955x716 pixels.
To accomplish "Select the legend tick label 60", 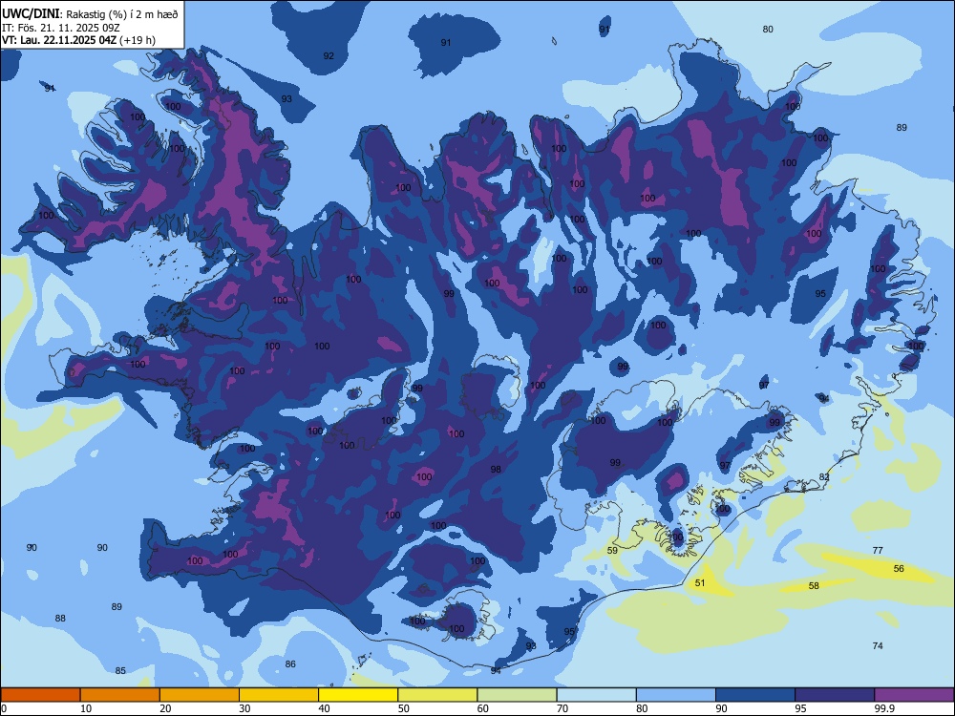I will pos(483,708).
